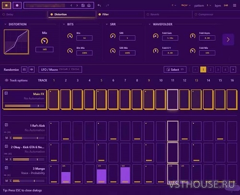The height and width of the screenshot is (195, 240).
Task: Show next effect parameters page arrow
Action: [228, 39]
